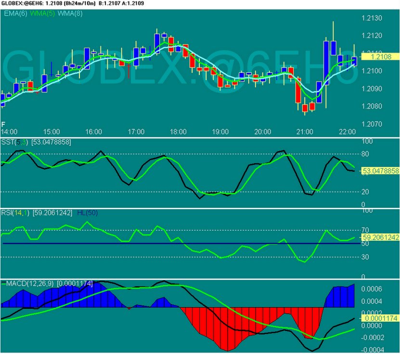Image resolution: width=400 pixels, height=354 pixels.
Task: Select the MACD(12,26,9) panel label
Action: pos(30,284)
